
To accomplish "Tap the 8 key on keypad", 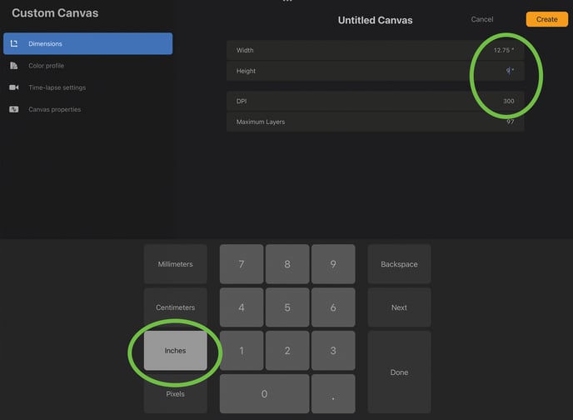I will click(x=287, y=264).
